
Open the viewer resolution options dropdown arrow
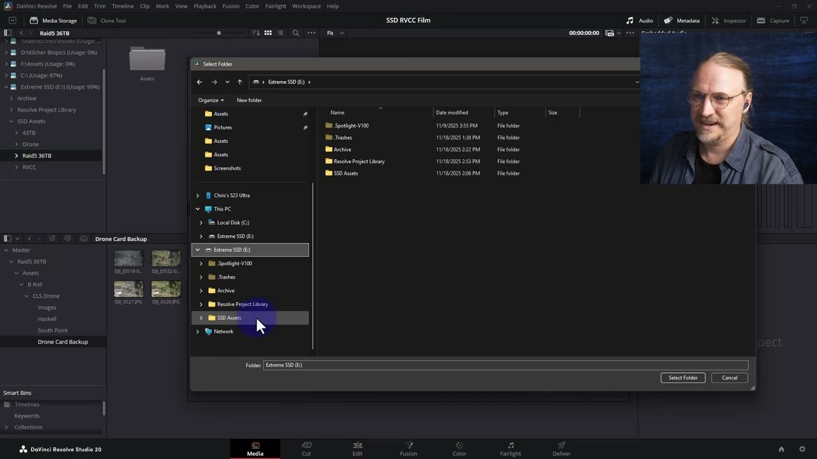click(x=619, y=33)
